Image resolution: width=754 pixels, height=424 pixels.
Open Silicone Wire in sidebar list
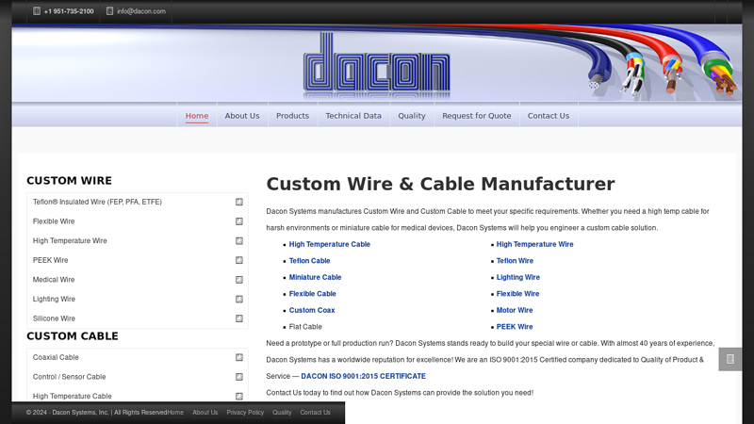(54, 318)
